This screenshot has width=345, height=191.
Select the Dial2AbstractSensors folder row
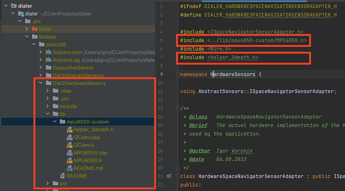pos(78,75)
